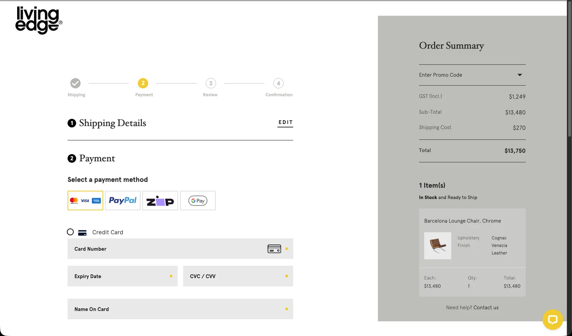The height and width of the screenshot is (336, 572).
Task: Click the Barcelona Lounge Chair, Chrome title
Action: pyautogui.click(x=463, y=221)
